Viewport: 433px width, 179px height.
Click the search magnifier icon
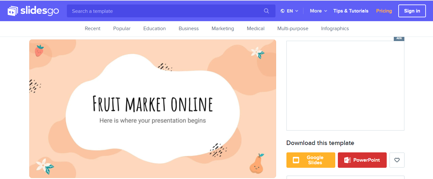point(266,11)
